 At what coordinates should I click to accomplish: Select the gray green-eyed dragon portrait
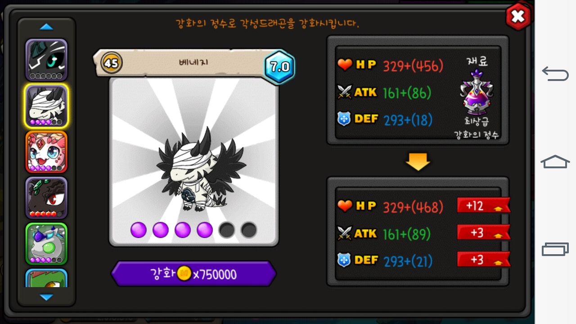pyautogui.click(x=46, y=244)
